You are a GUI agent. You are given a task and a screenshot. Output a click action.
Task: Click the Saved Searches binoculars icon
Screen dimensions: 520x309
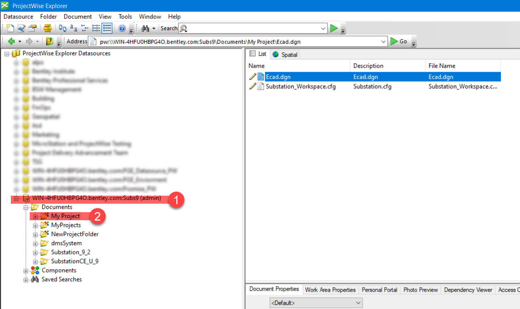point(35,279)
